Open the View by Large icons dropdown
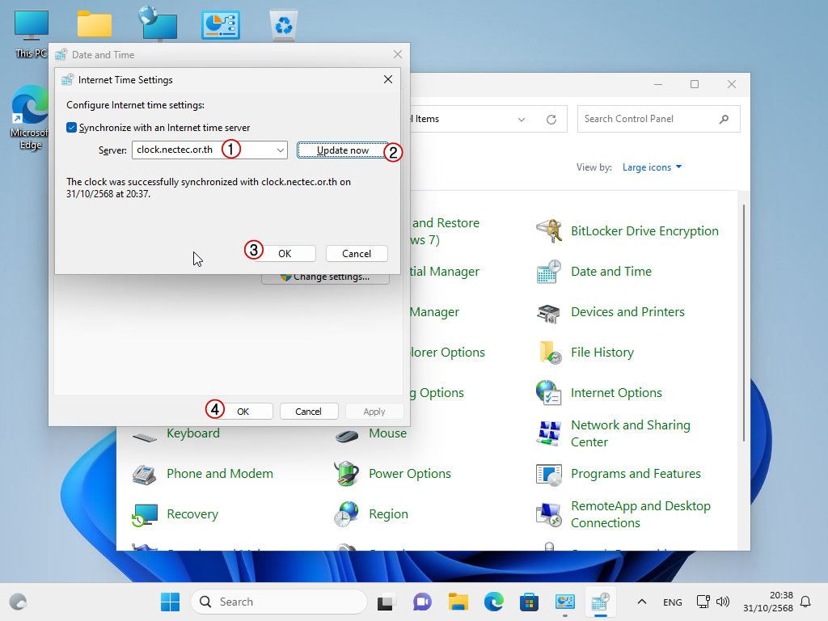The image size is (828, 621). click(x=652, y=167)
